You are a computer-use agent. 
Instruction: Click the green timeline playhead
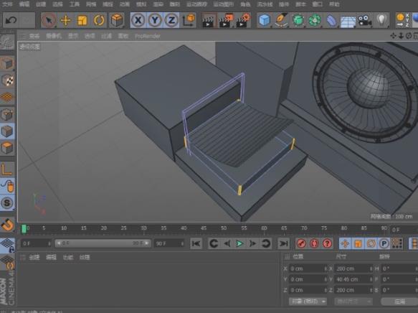pos(24,229)
